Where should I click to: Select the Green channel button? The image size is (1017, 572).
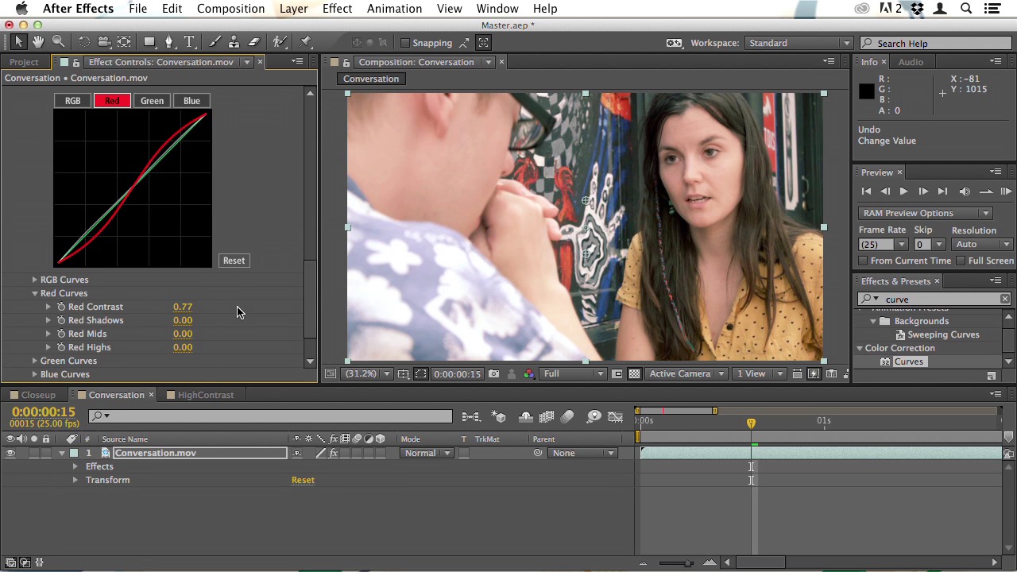point(152,101)
